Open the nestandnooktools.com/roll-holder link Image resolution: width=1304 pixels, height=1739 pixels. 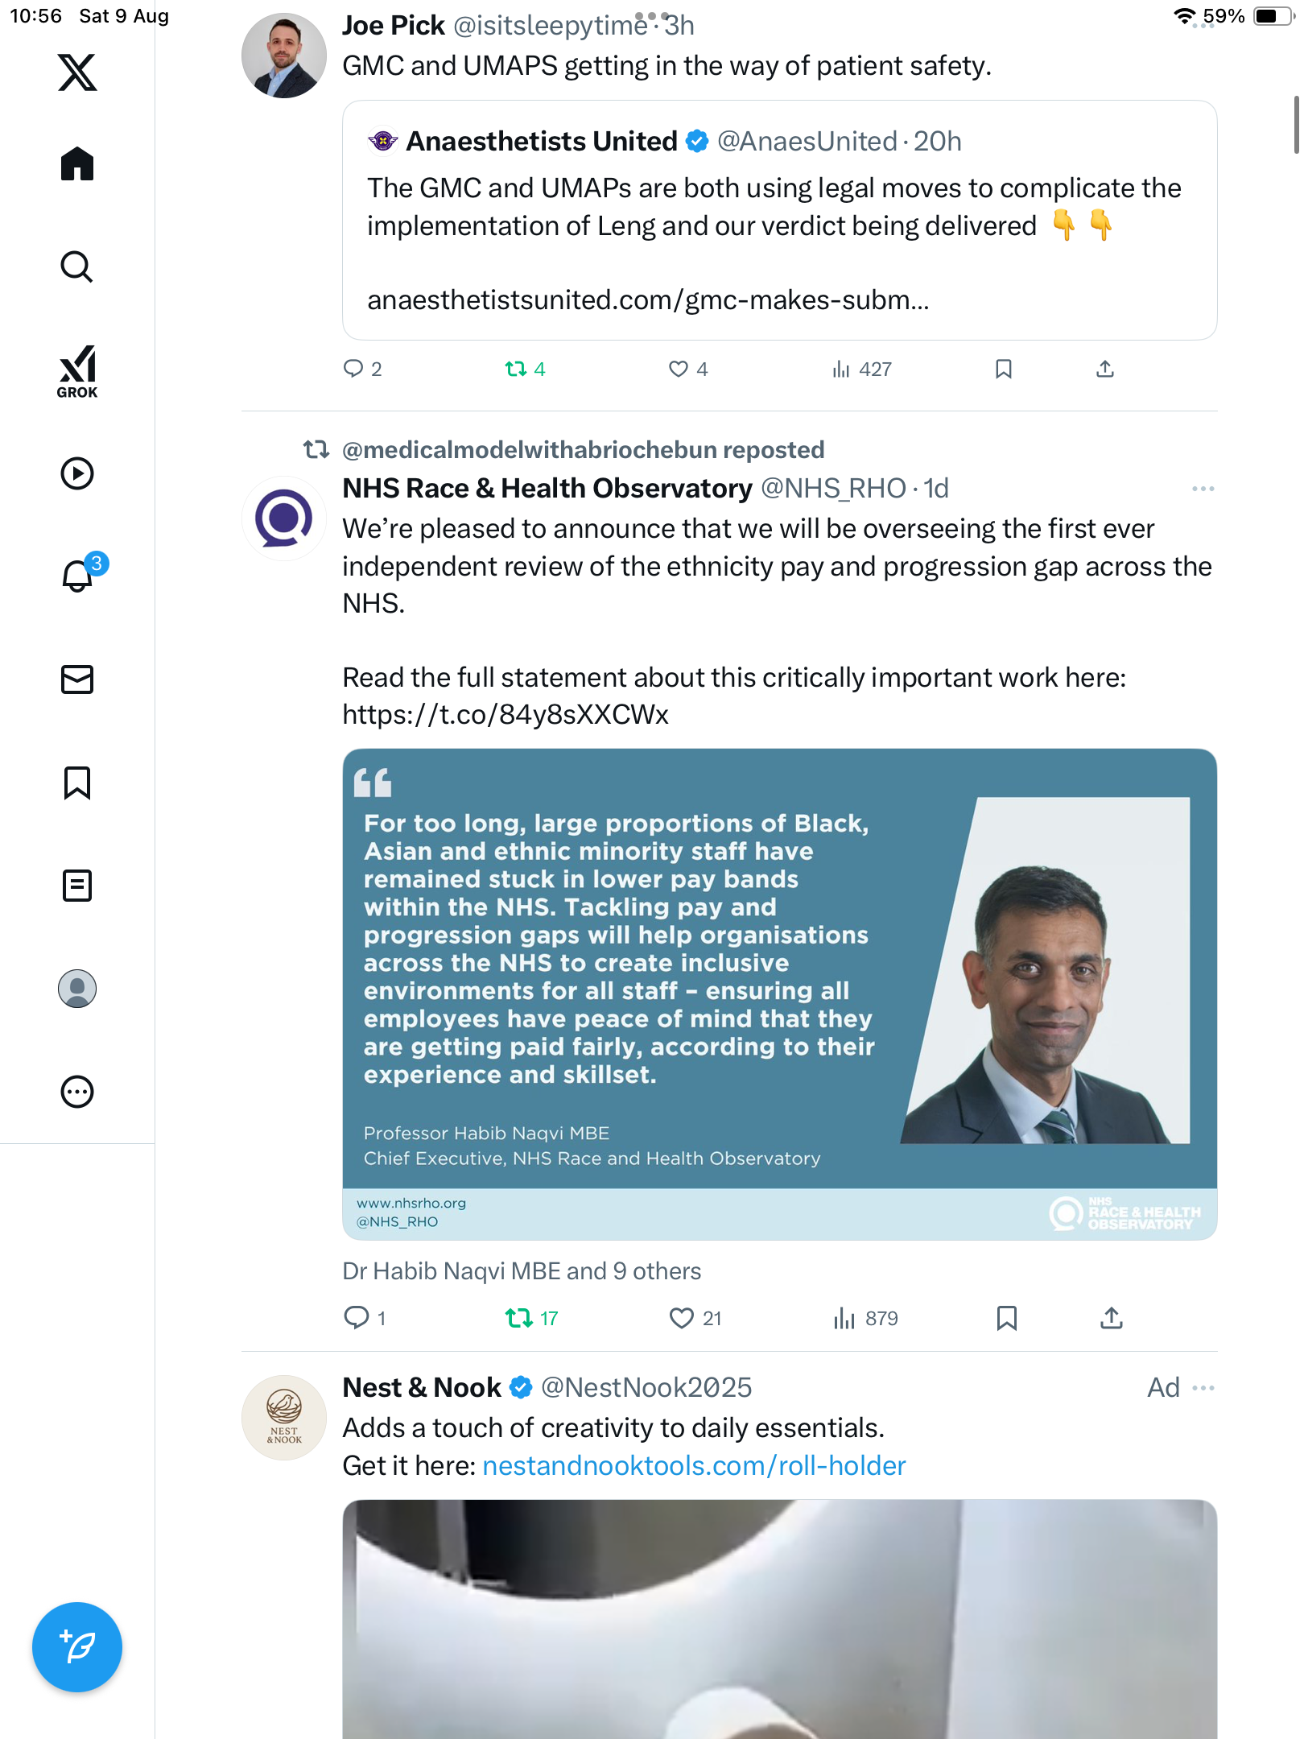pos(694,1465)
